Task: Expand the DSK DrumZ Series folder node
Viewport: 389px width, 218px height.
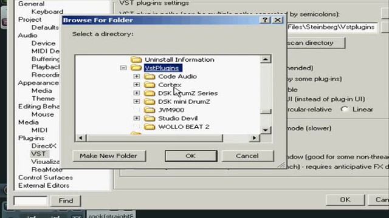Action: coord(136,93)
